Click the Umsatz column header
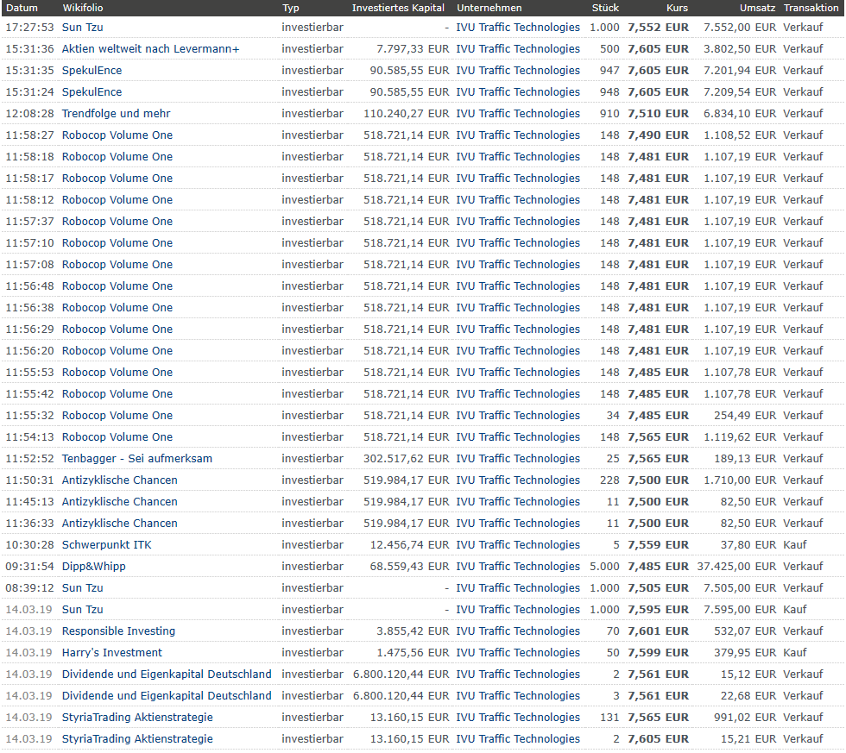846x753 pixels. (758, 8)
